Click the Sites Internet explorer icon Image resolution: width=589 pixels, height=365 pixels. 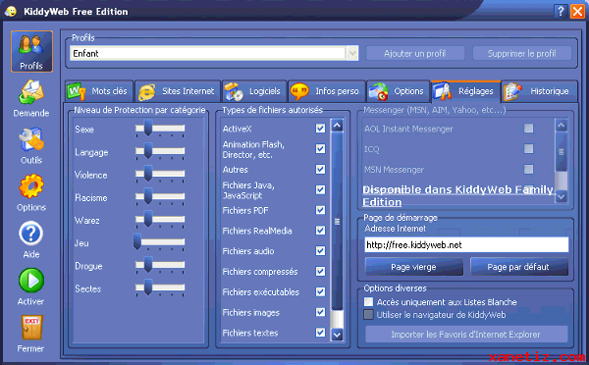[147, 91]
